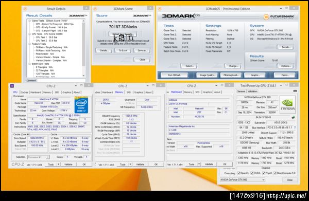Screen dimensions: 309x201
Task: Click Details button under System panel
Action: (x=285, y=47)
